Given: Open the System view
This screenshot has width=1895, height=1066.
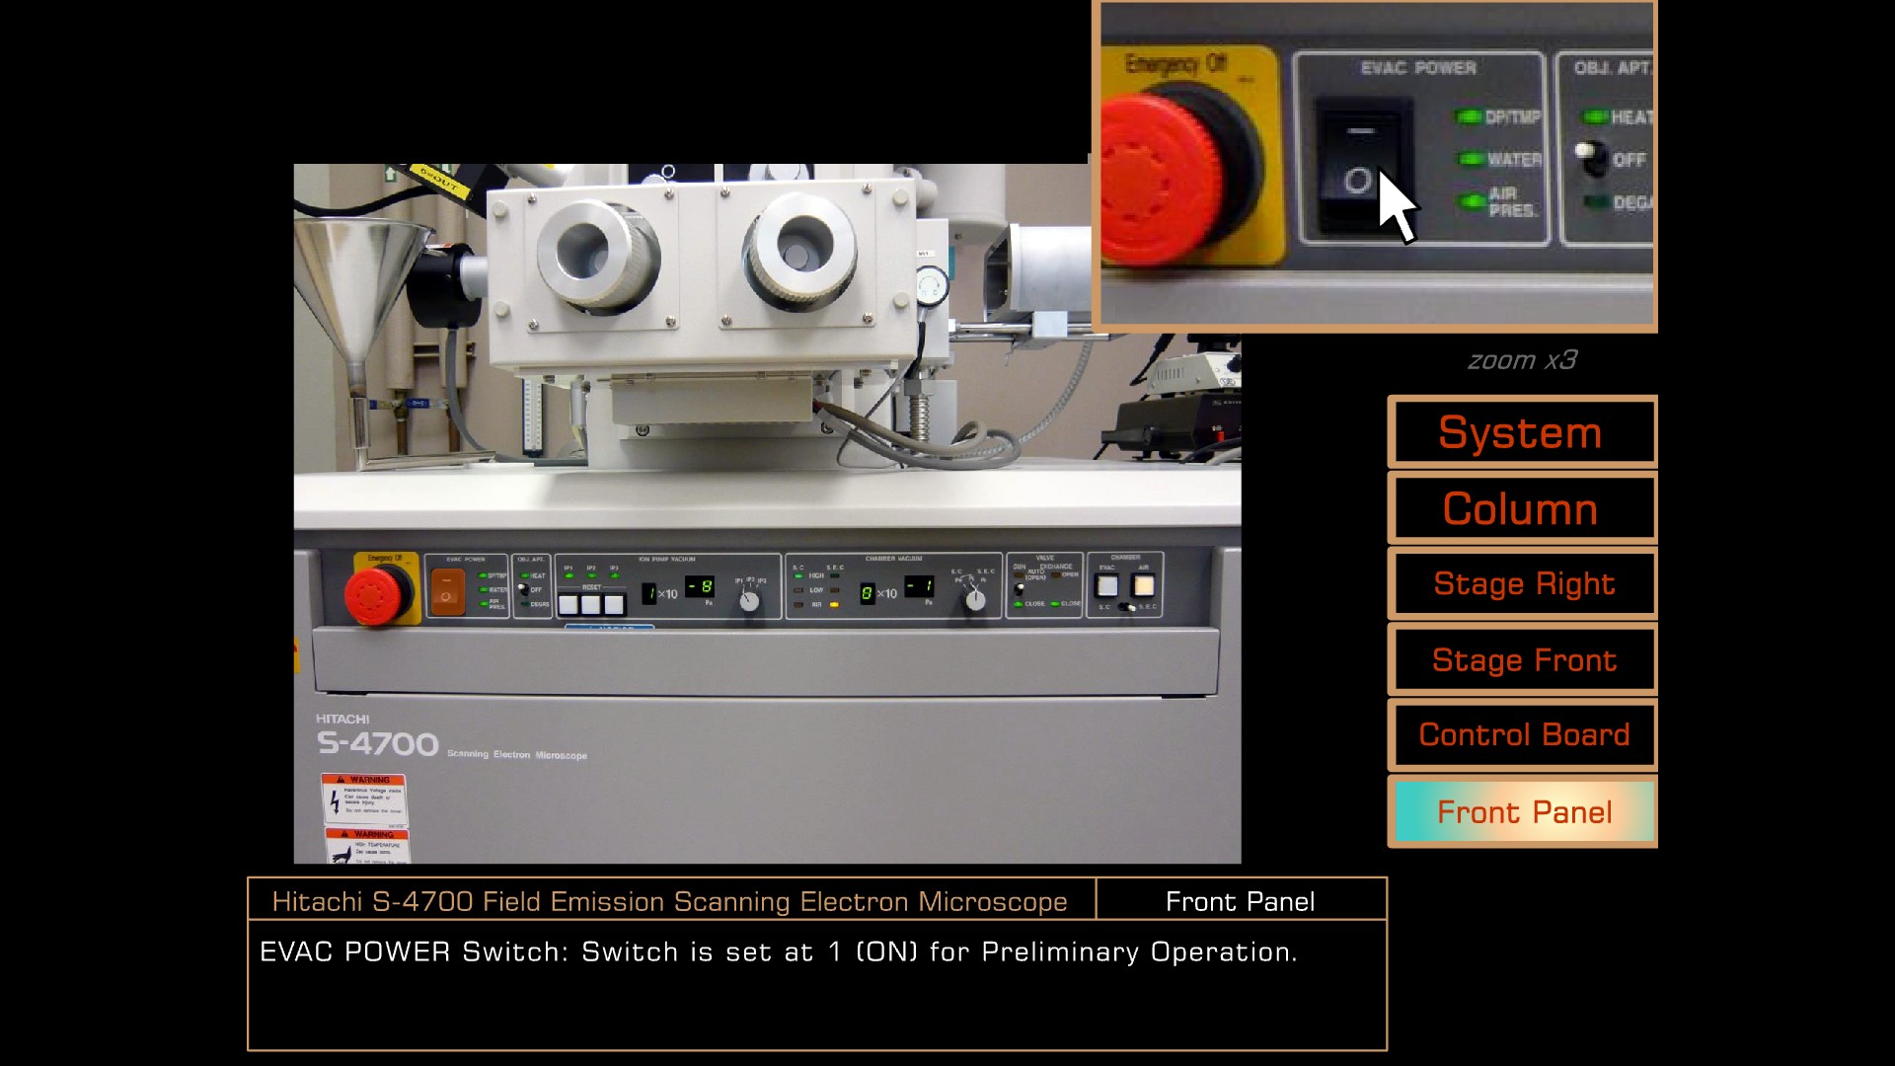Looking at the screenshot, I should (x=1521, y=432).
